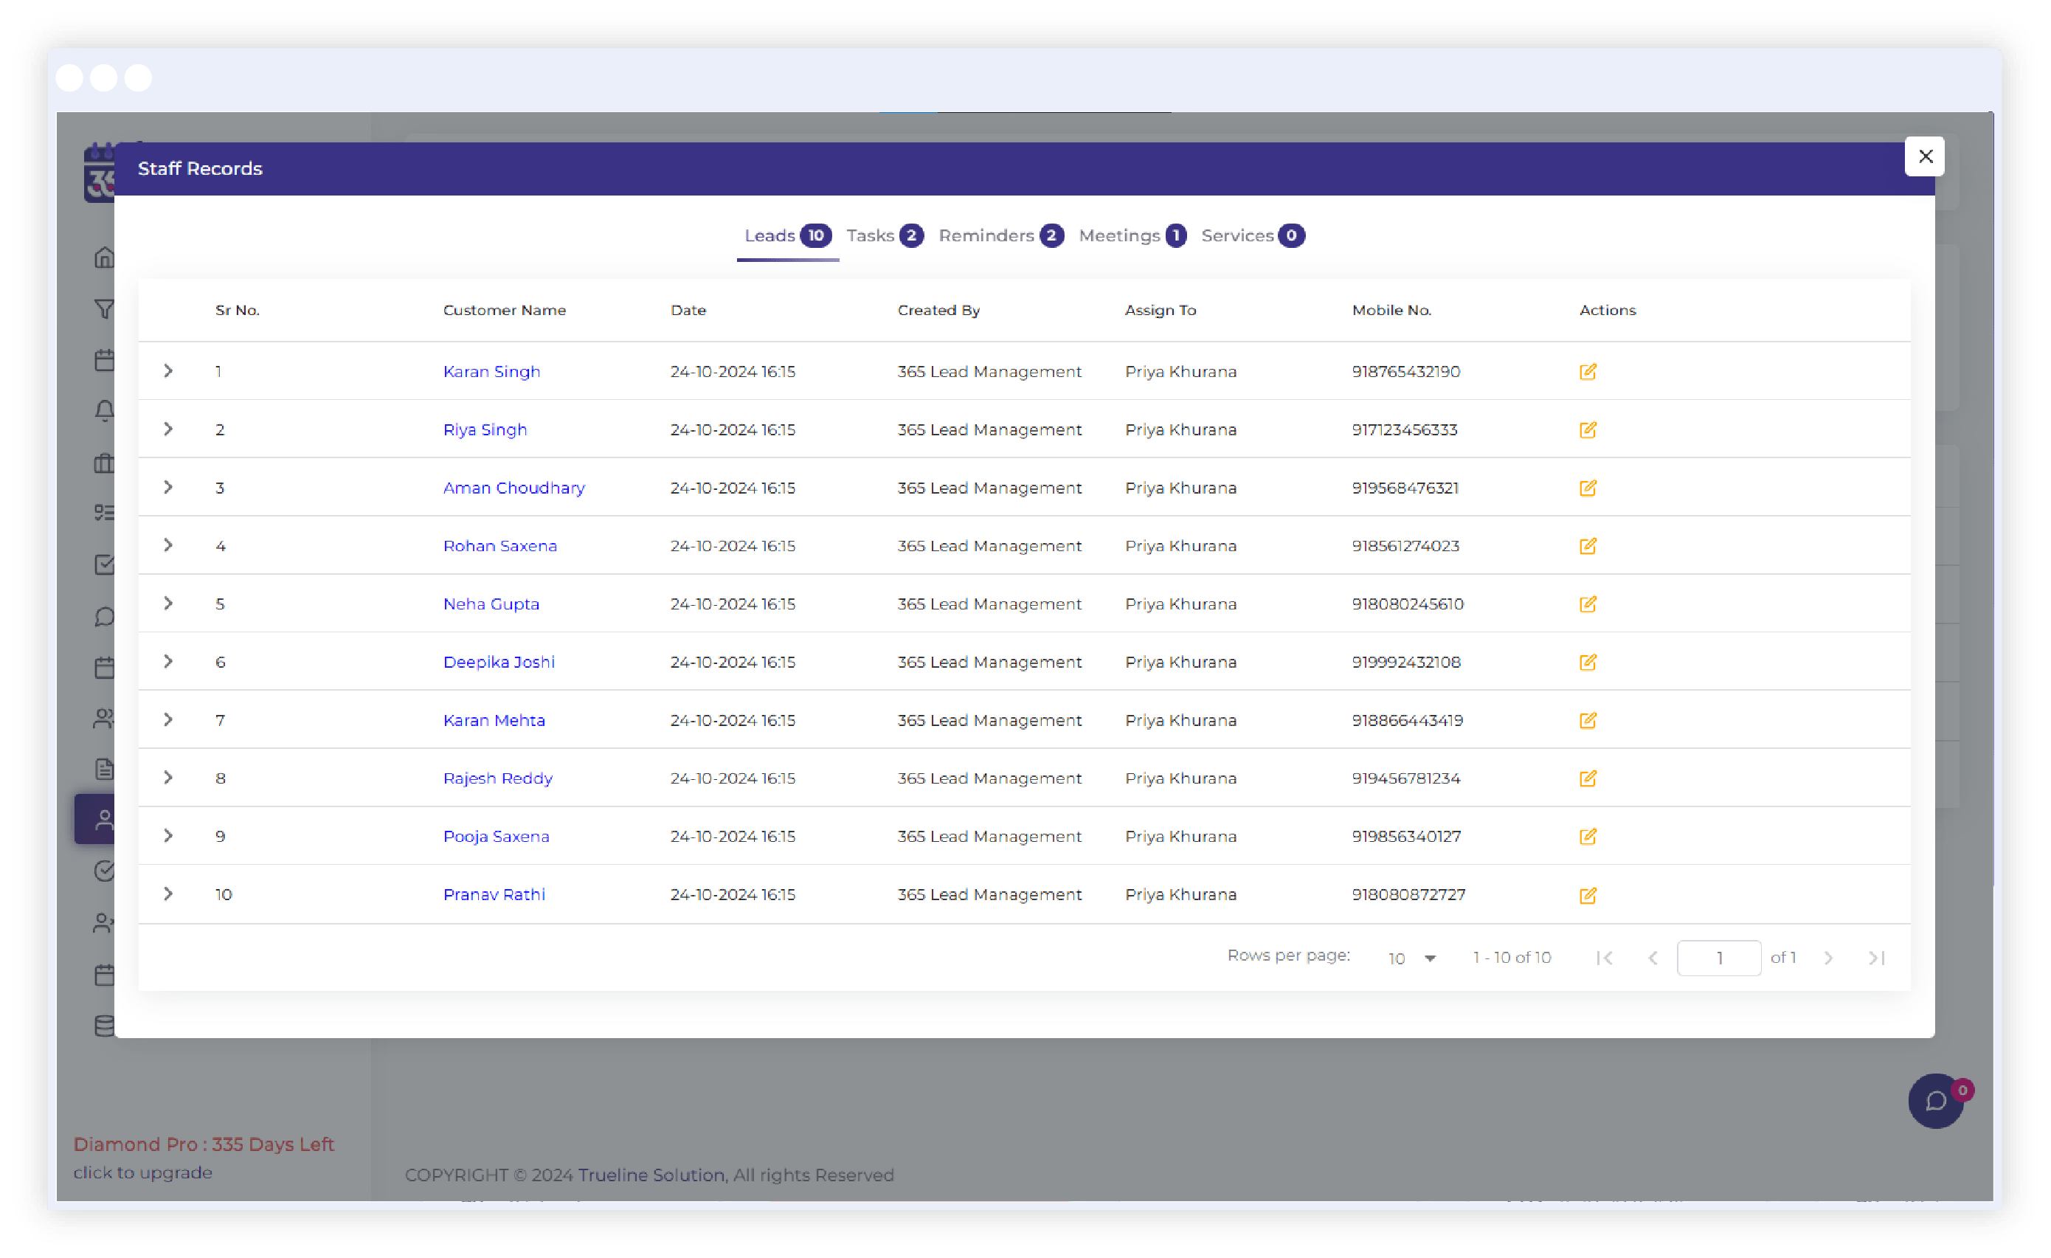This screenshot has width=2051, height=1258.
Task: Switch to the Tasks tab
Action: (884, 235)
